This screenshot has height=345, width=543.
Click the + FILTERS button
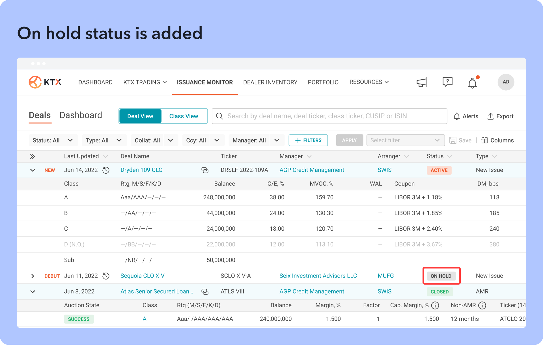[x=308, y=140]
